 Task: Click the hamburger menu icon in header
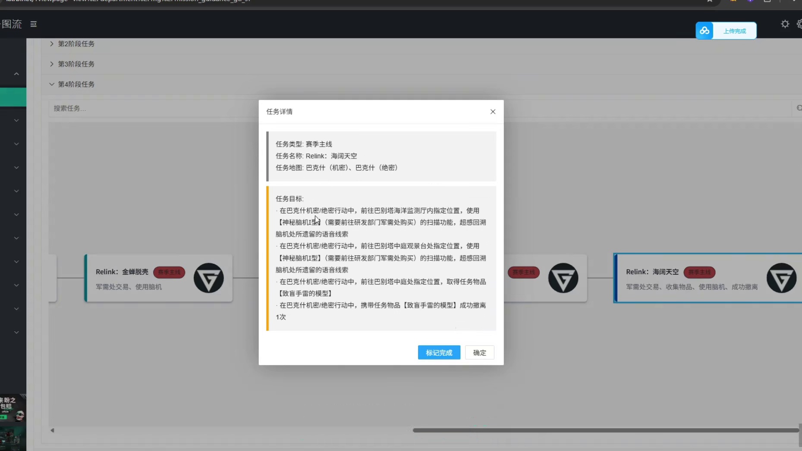pos(33,24)
